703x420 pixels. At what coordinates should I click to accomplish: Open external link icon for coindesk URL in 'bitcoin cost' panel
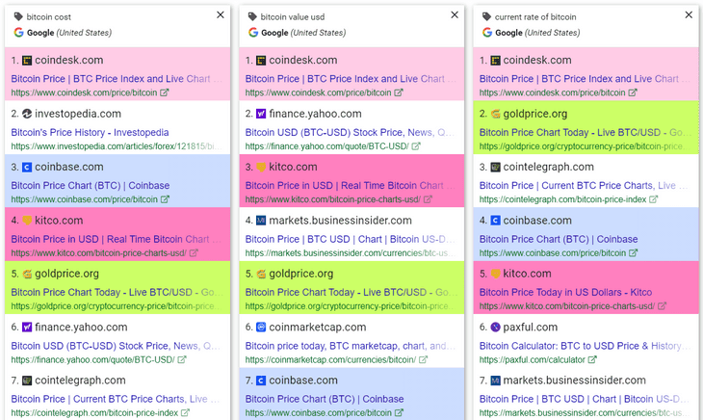[x=165, y=92]
